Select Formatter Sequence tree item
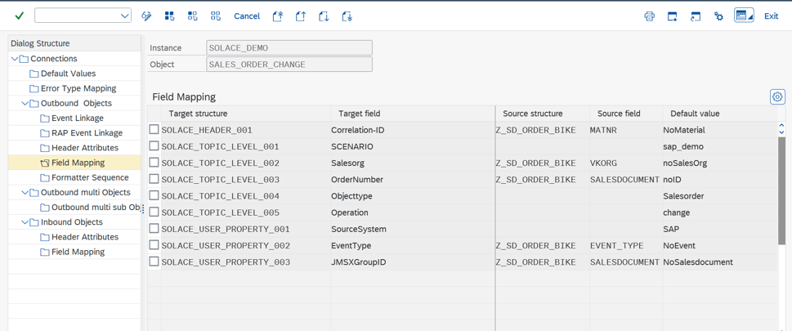Image resolution: width=792 pixels, height=331 pixels. pyautogui.click(x=90, y=178)
